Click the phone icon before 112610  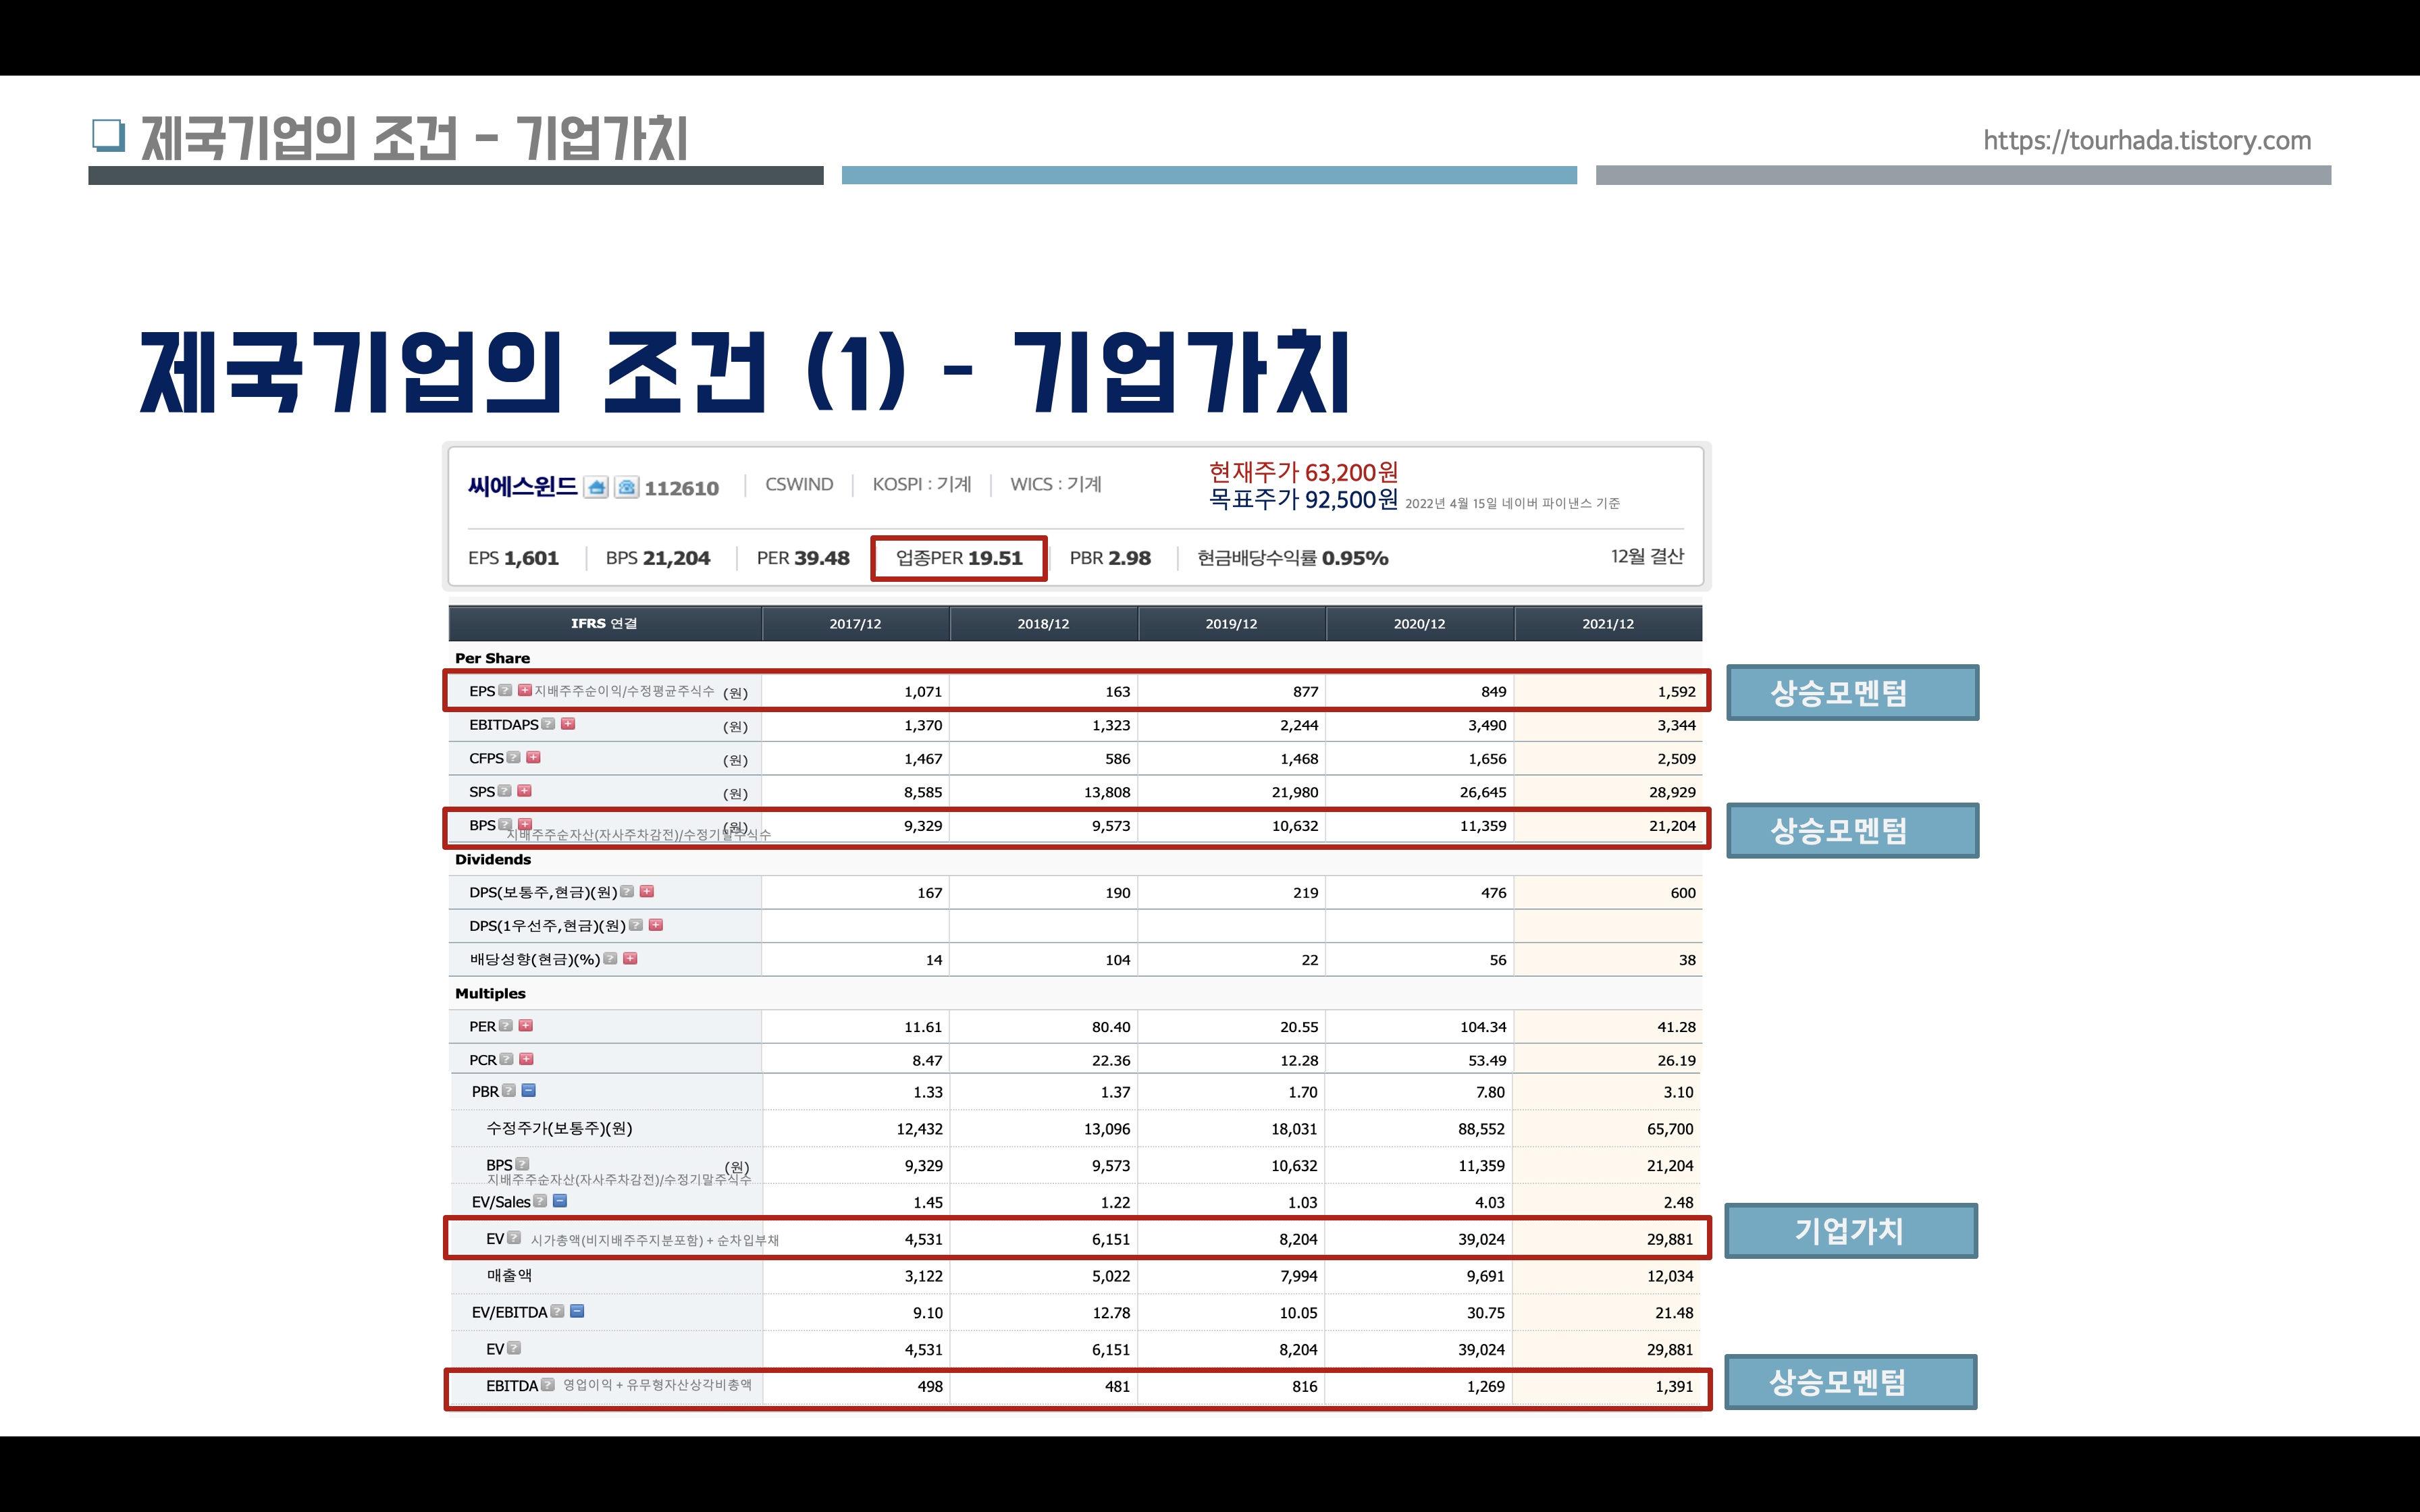pyautogui.click(x=627, y=487)
